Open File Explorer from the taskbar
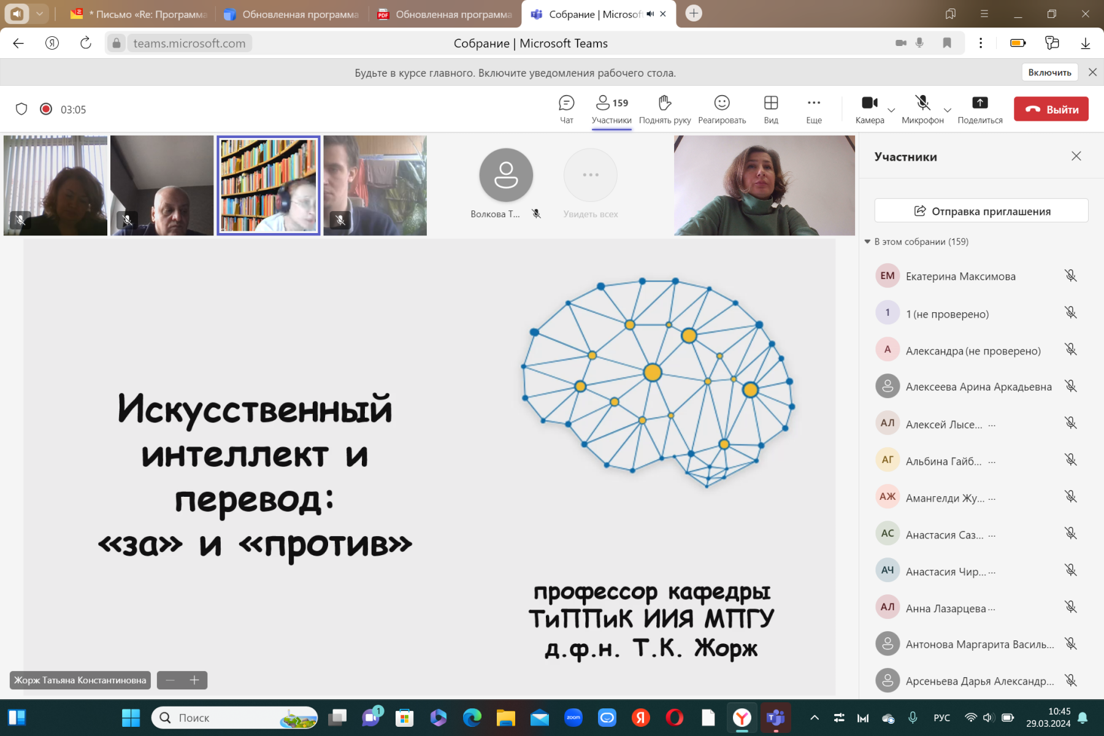The width and height of the screenshot is (1104, 736). [506, 718]
